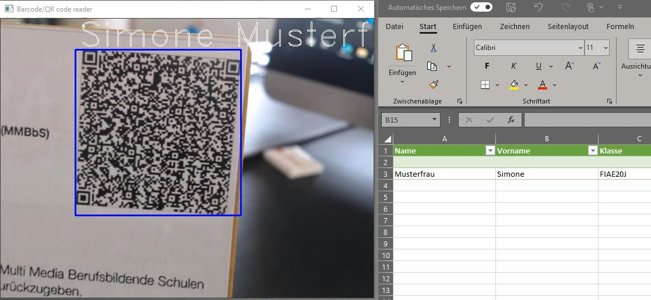651x300 pixels.
Task: Open the Datei tab
Action: pos(395,27)
